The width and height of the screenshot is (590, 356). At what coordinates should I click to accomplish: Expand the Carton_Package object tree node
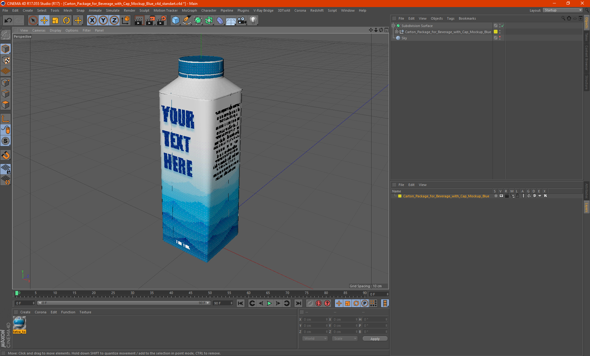click(397, 32)
